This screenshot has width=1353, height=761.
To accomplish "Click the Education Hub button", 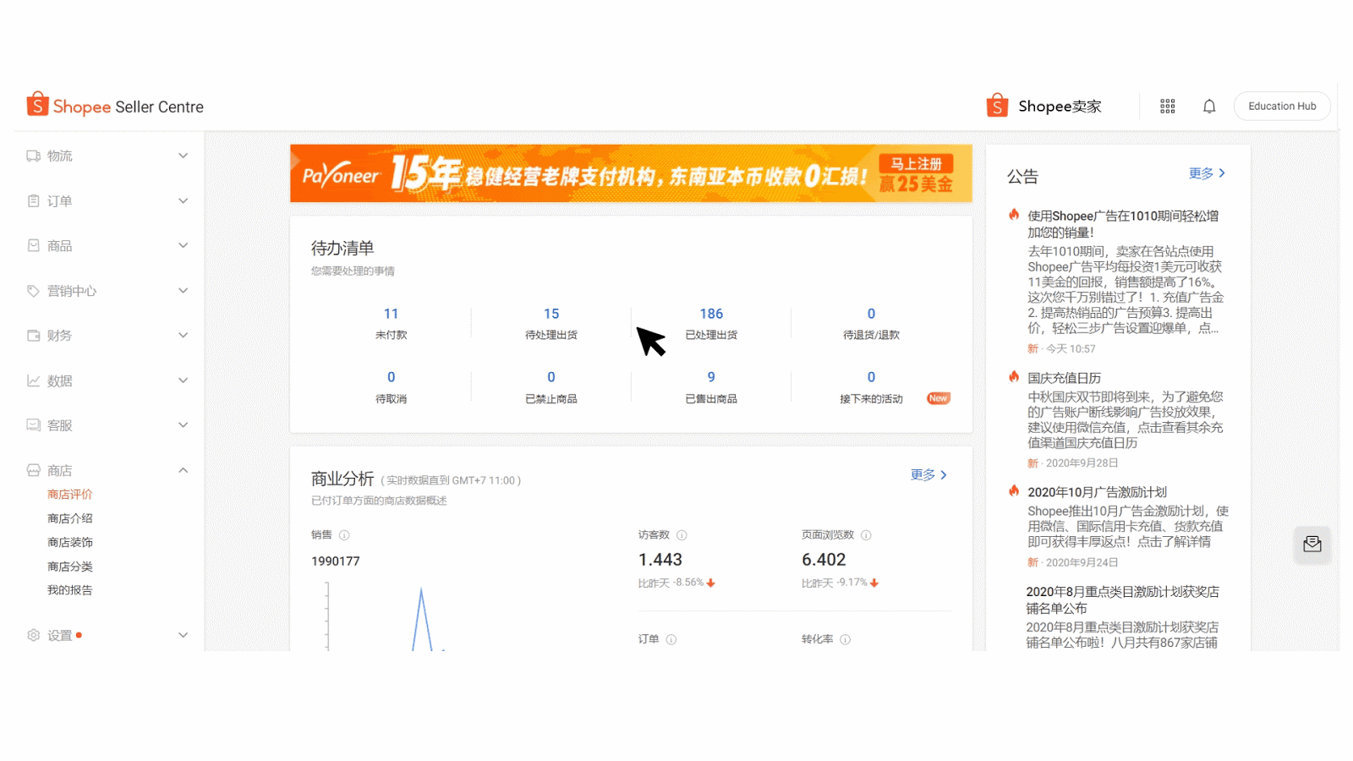I will [x=1281, y=107].
